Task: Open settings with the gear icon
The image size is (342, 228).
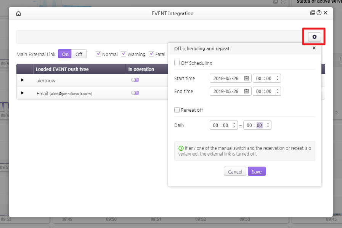Action: point(315,37)
